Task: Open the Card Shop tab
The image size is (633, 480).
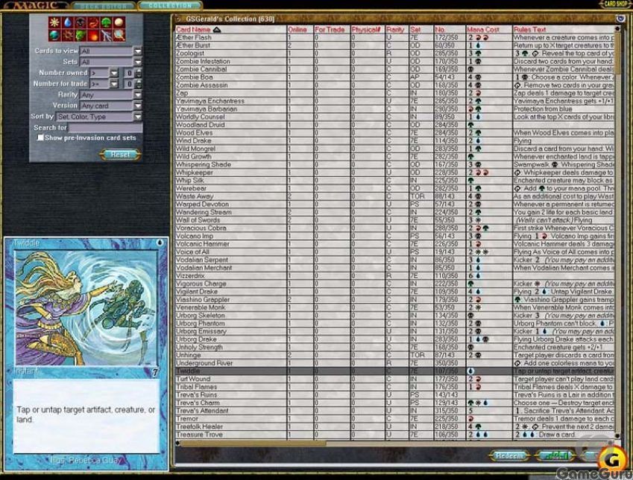Action: click(x=616, y=4)
